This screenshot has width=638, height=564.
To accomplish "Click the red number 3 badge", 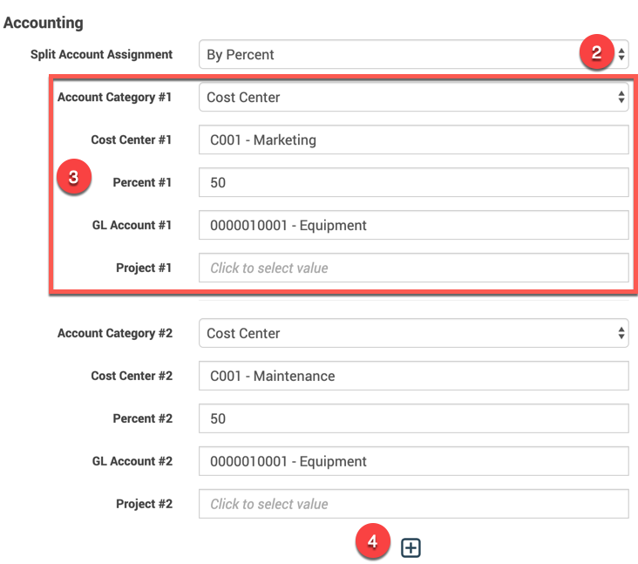I will (x=73, y=177).
